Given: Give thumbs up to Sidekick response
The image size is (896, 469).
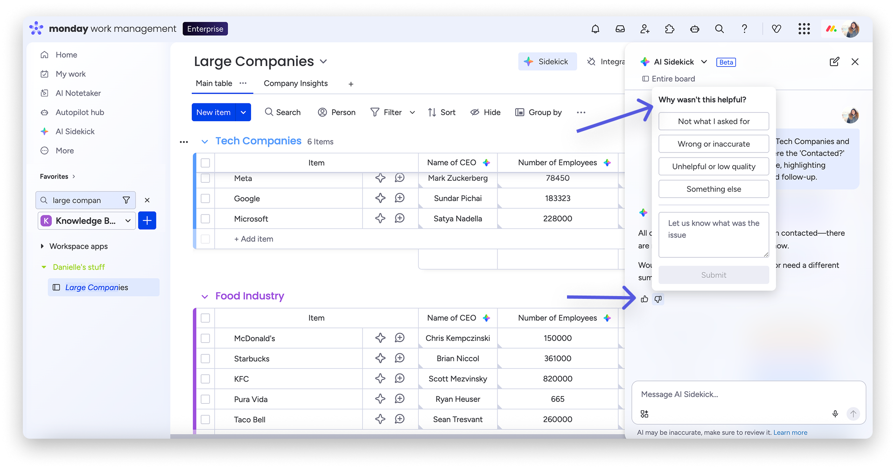Looking at the screenshot, I should coord(644,299).
